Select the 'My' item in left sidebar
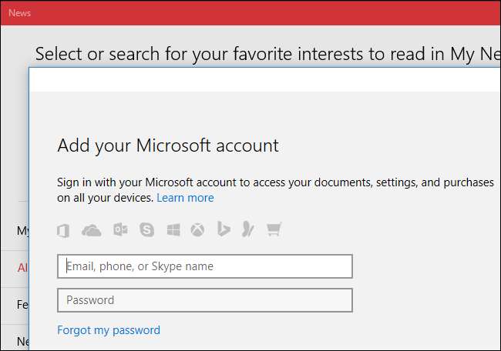 click(x=22, y=231)
